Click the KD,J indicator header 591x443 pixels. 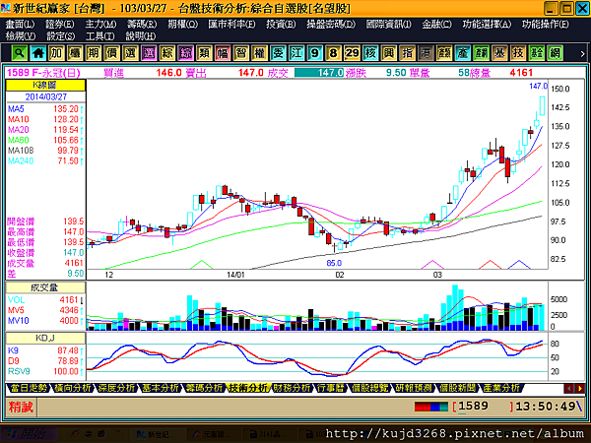point(45,338)
